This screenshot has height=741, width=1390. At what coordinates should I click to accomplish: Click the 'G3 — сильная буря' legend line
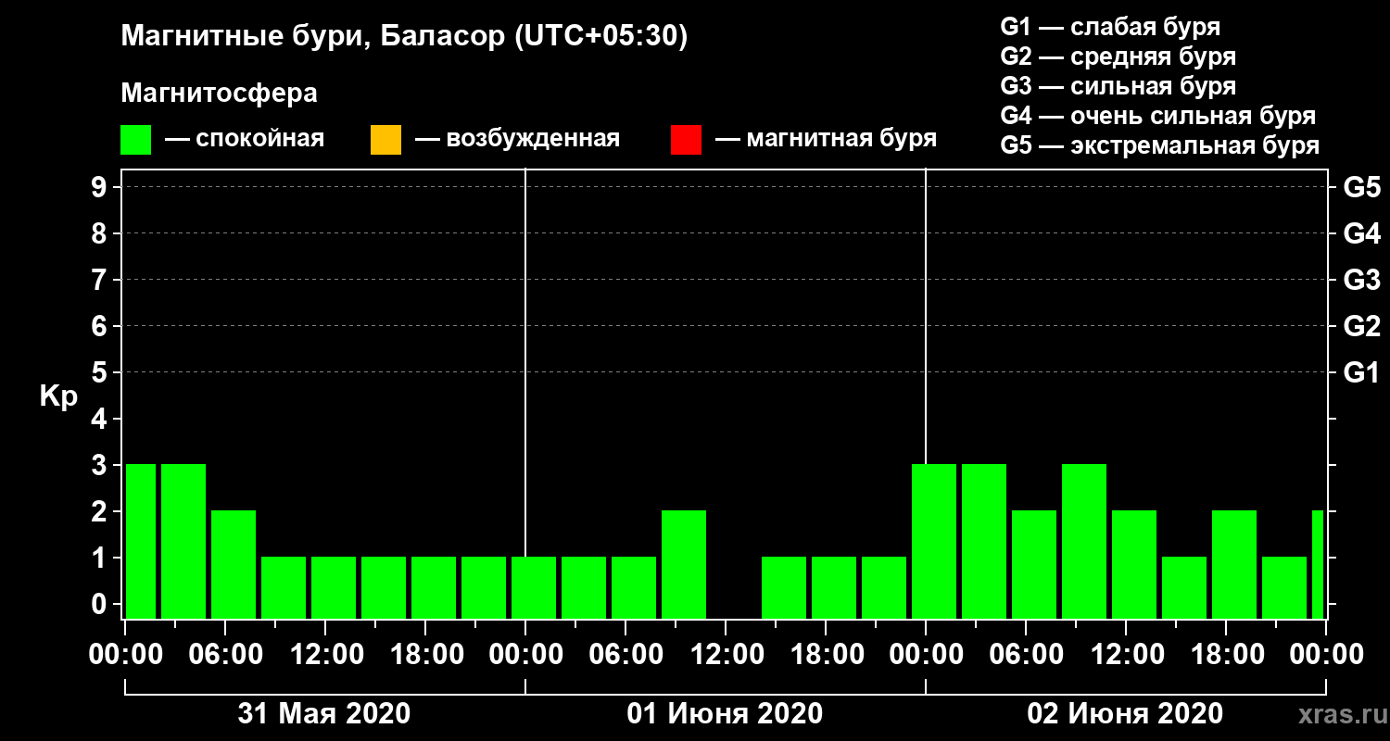1118,85
